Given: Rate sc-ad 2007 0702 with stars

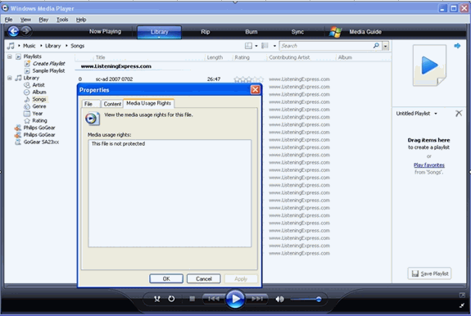Looking at the screenshot, I should pyautogui.click(x=248, y=79).
